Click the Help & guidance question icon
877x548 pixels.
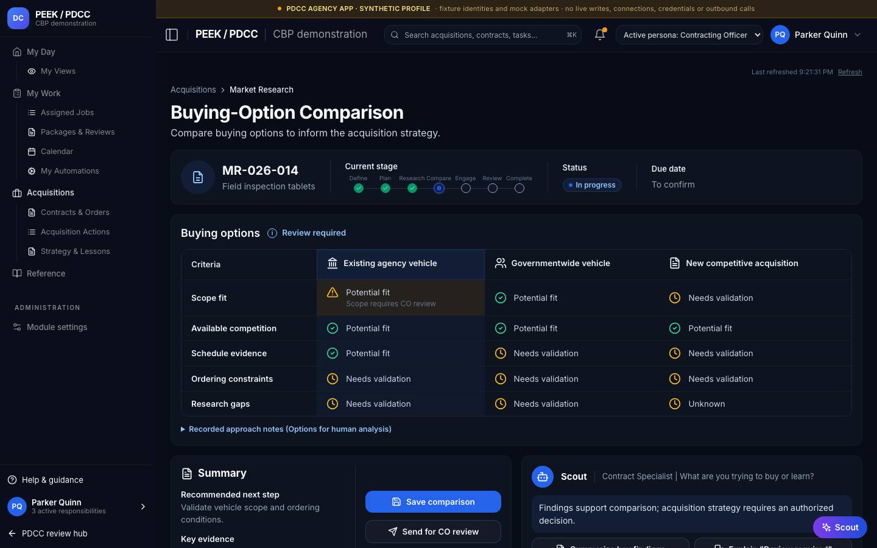tap(12, 480)
